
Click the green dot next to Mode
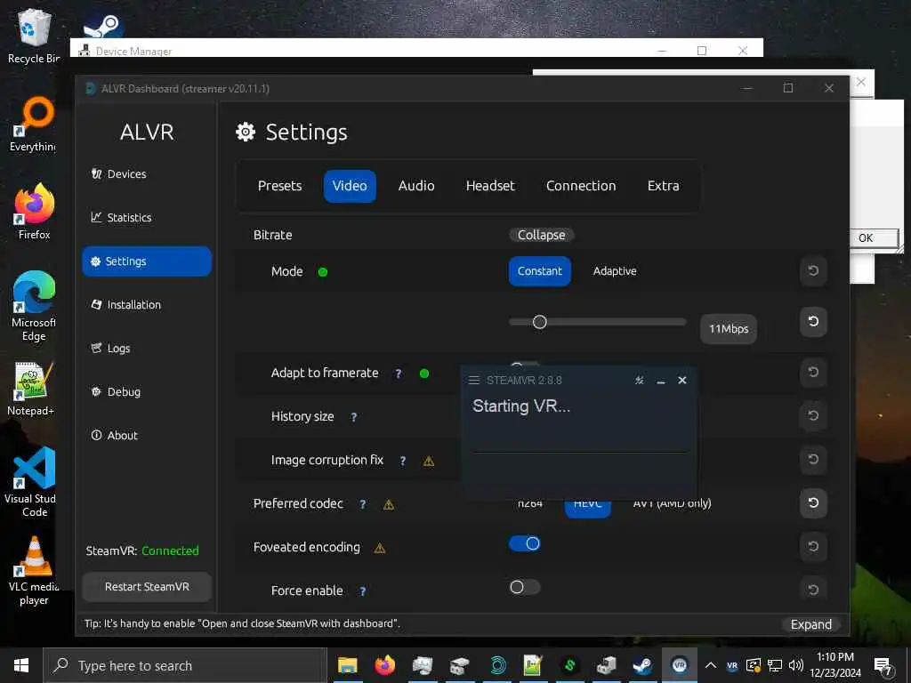coord(323,272)
